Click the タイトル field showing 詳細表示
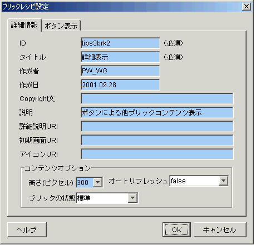 pyautogui.click(x=120, y=57)
